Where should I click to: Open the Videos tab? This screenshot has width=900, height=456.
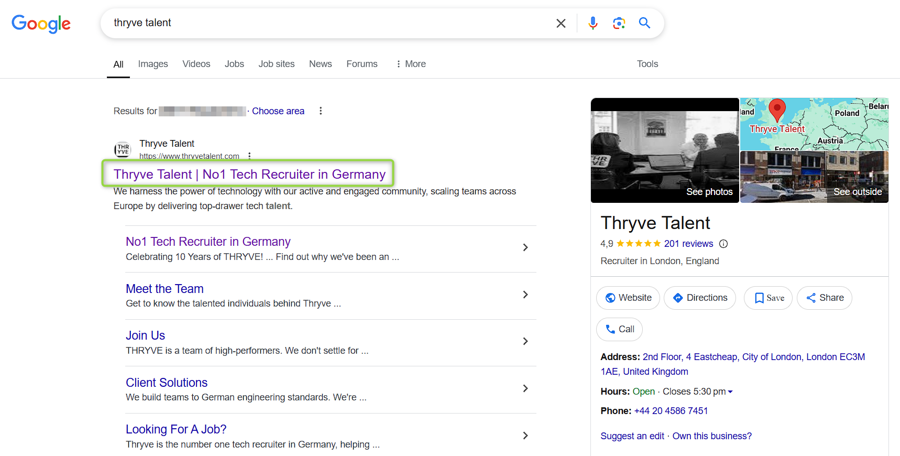[x=196, y=64]
